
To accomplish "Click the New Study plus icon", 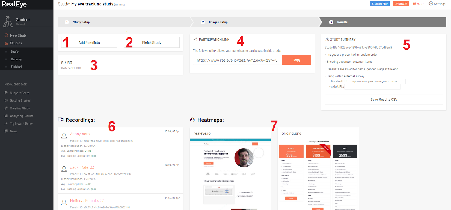I will point(6,35).
